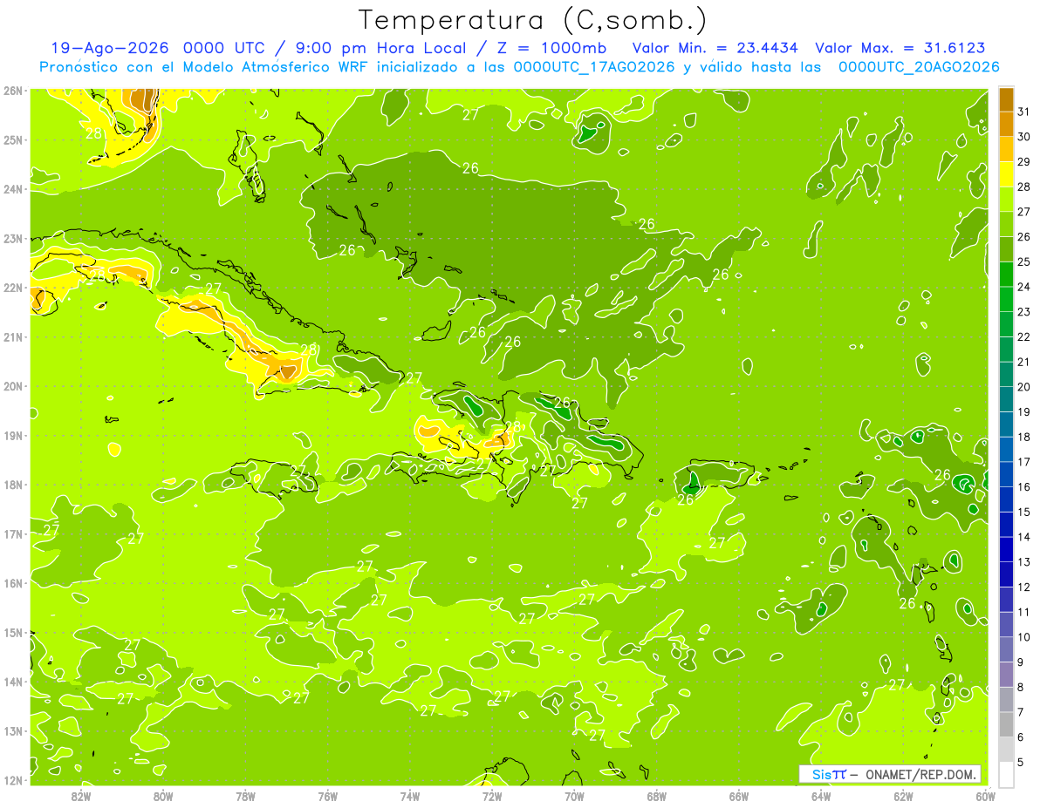Click the "26N" latitude axis label

(x=13, y=91)
